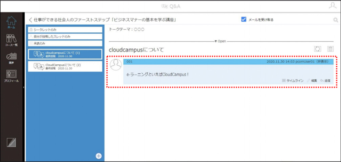
Task: Click the course title in the header
Action: pos(105,20)
